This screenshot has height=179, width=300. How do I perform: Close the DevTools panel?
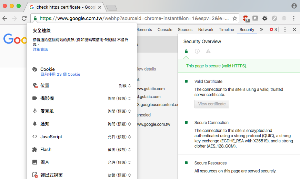[294, 29]
